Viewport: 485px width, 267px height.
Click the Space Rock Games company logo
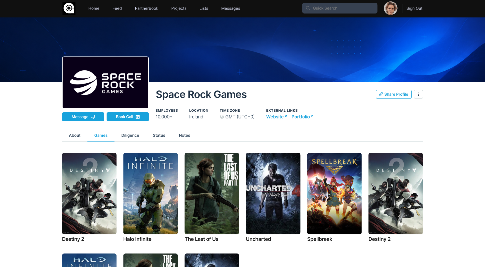point(105,82)
